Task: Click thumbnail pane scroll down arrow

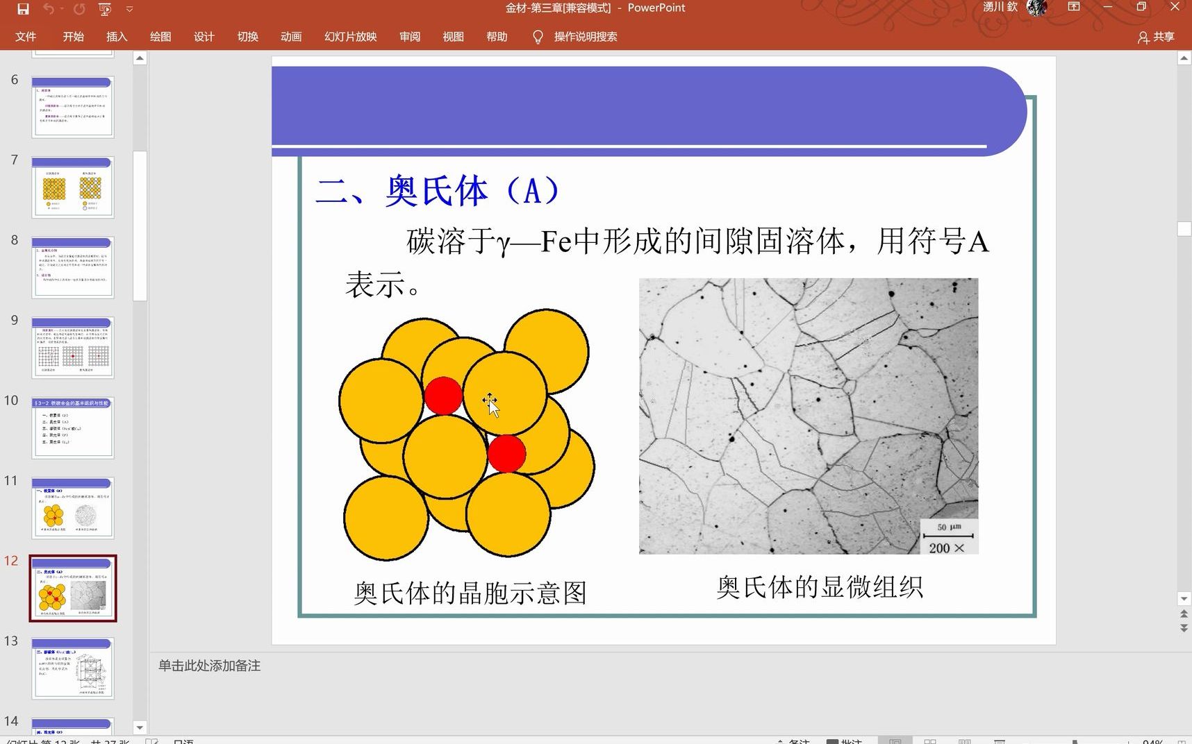Action: (140, 728)
